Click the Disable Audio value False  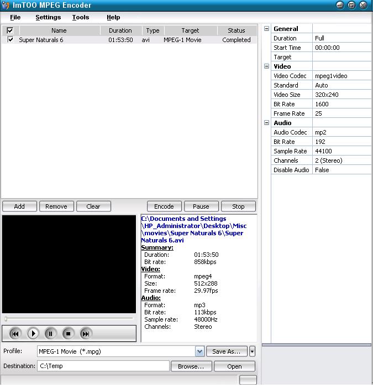coord(342,170)
